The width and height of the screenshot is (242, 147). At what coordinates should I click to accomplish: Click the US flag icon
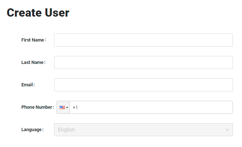pos(62,108)
